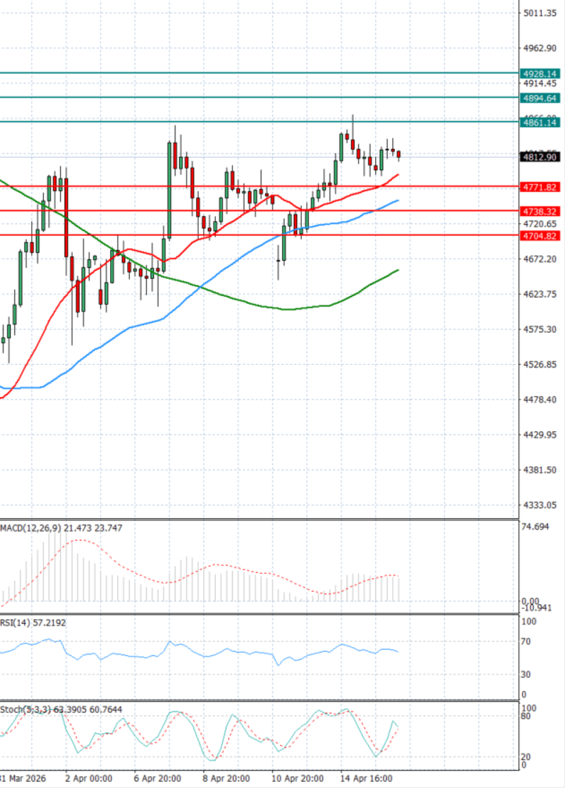The height and width of the screenshot is (788, 565).
Task: Click the 14 Apr 16:00 date label
Action: coord(366,778)
